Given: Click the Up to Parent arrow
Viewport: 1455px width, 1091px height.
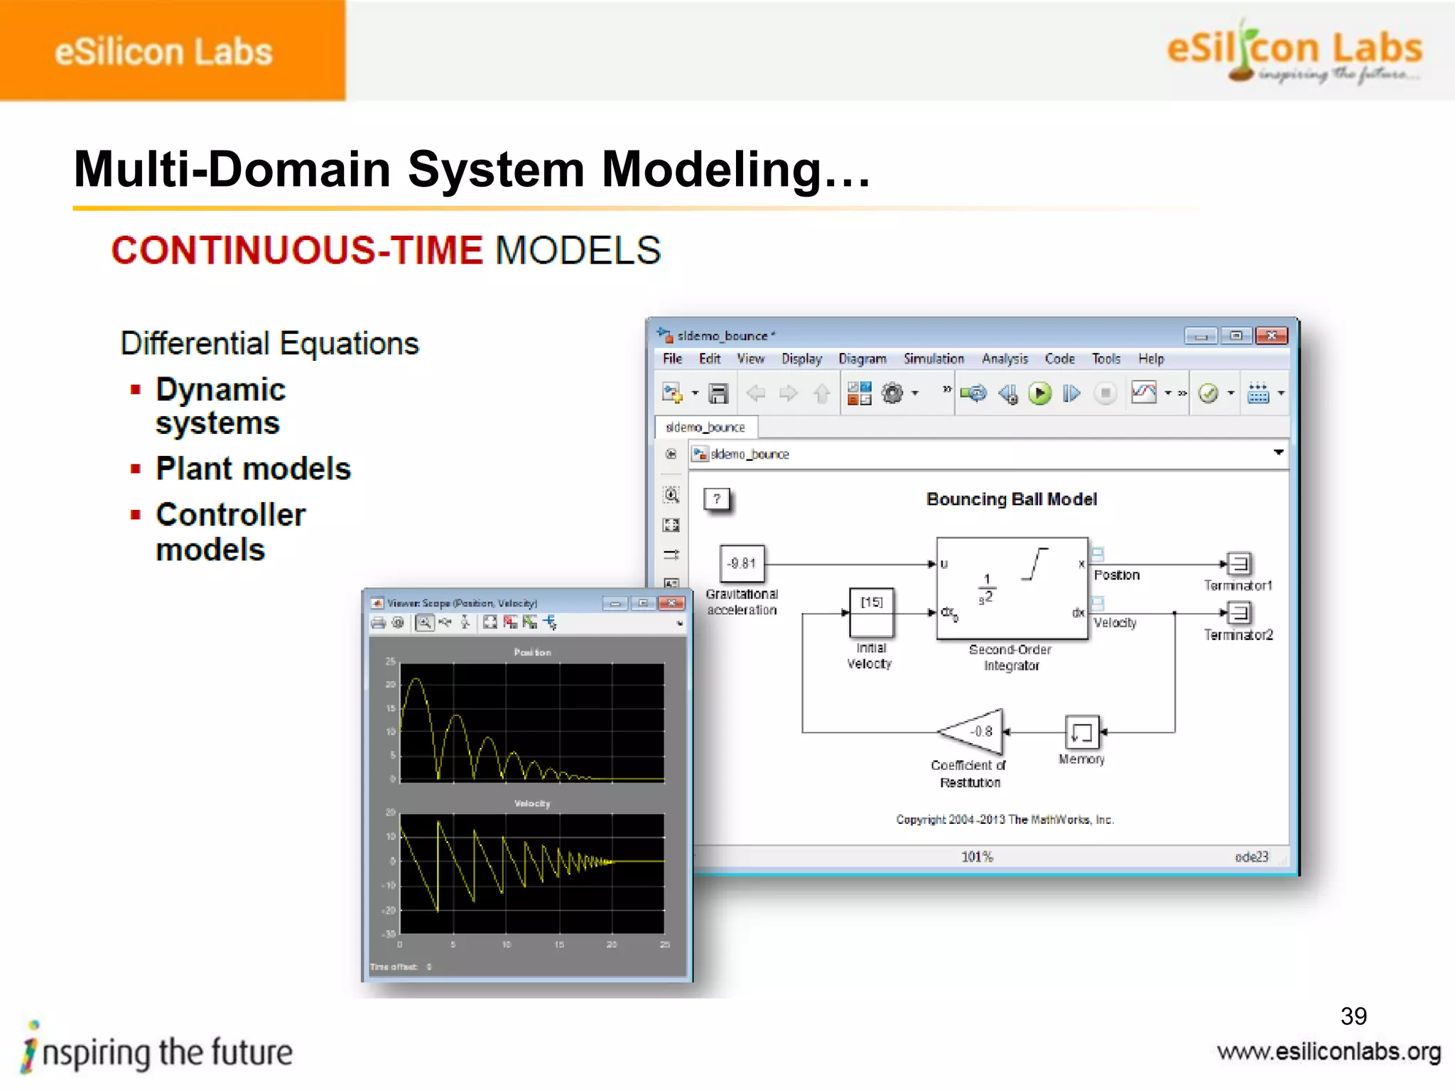Looking at the screenshot, I should (822, 393).
